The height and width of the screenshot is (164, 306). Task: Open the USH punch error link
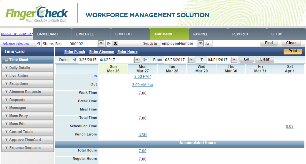(x=143, y=135)
